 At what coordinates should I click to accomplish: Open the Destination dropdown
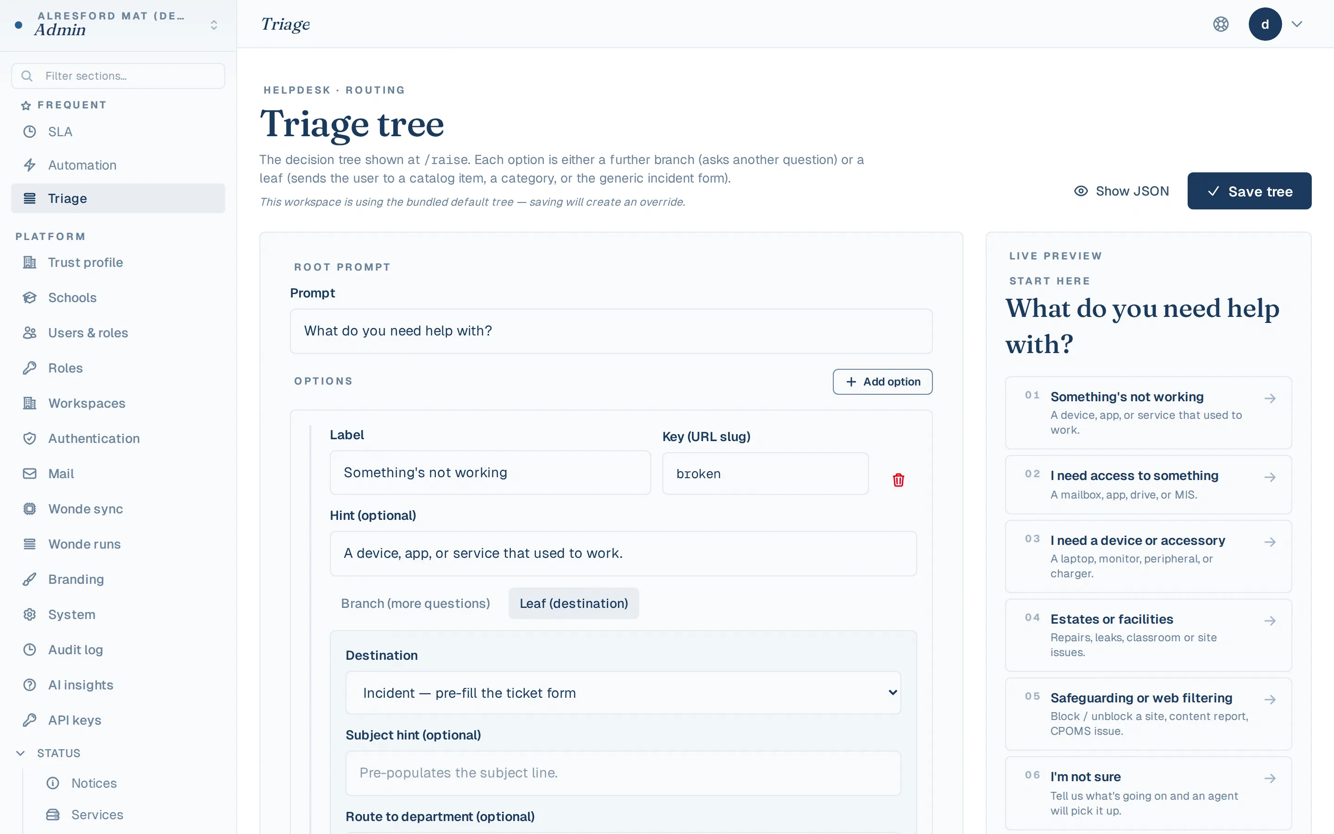pos(623,693)
